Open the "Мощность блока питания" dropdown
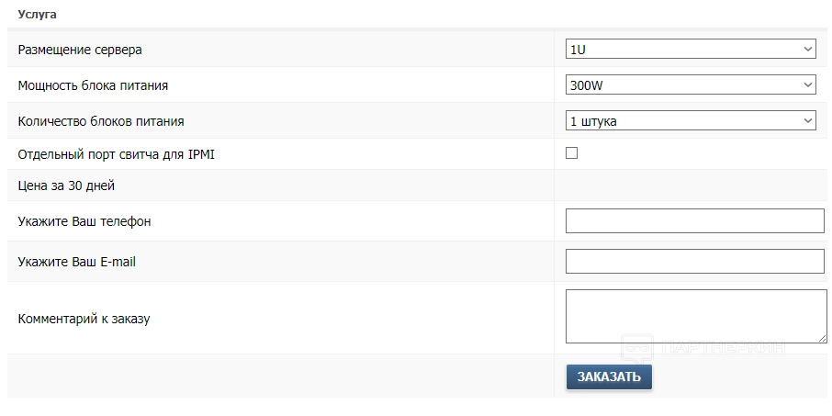 689,84
